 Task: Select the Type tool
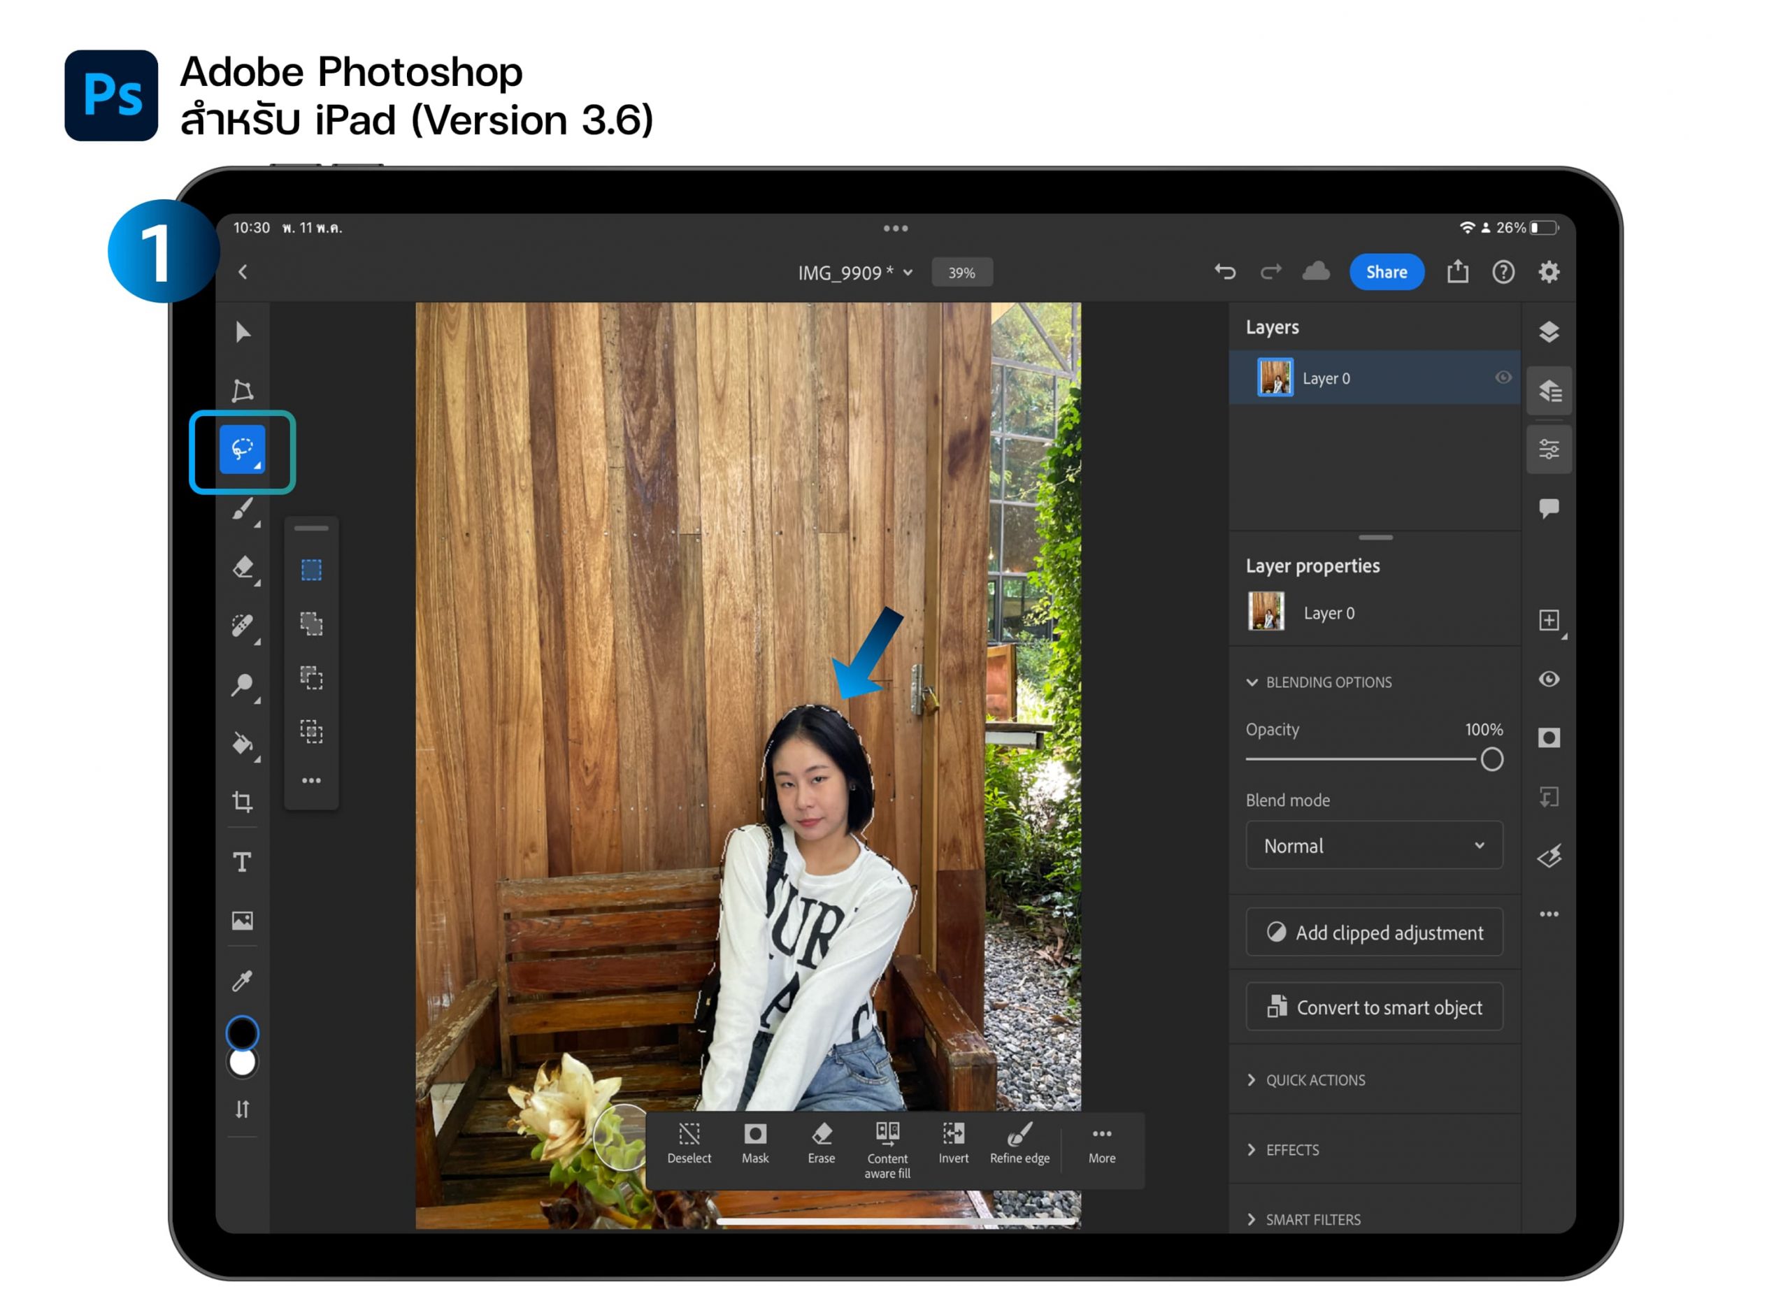pyautogui.click(x=242, y=861)
